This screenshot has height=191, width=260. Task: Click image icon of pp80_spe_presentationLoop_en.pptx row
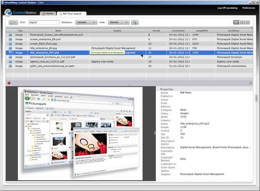pos(10,66)
